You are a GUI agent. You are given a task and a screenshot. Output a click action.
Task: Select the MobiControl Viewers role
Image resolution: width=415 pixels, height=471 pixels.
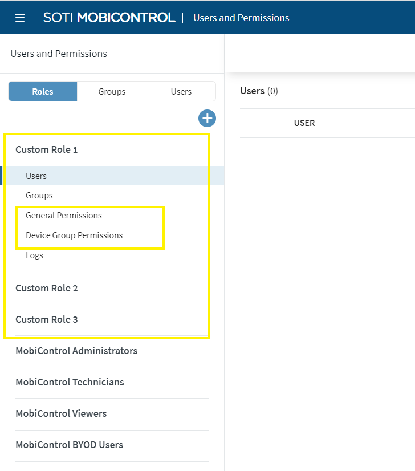(61, 413)
